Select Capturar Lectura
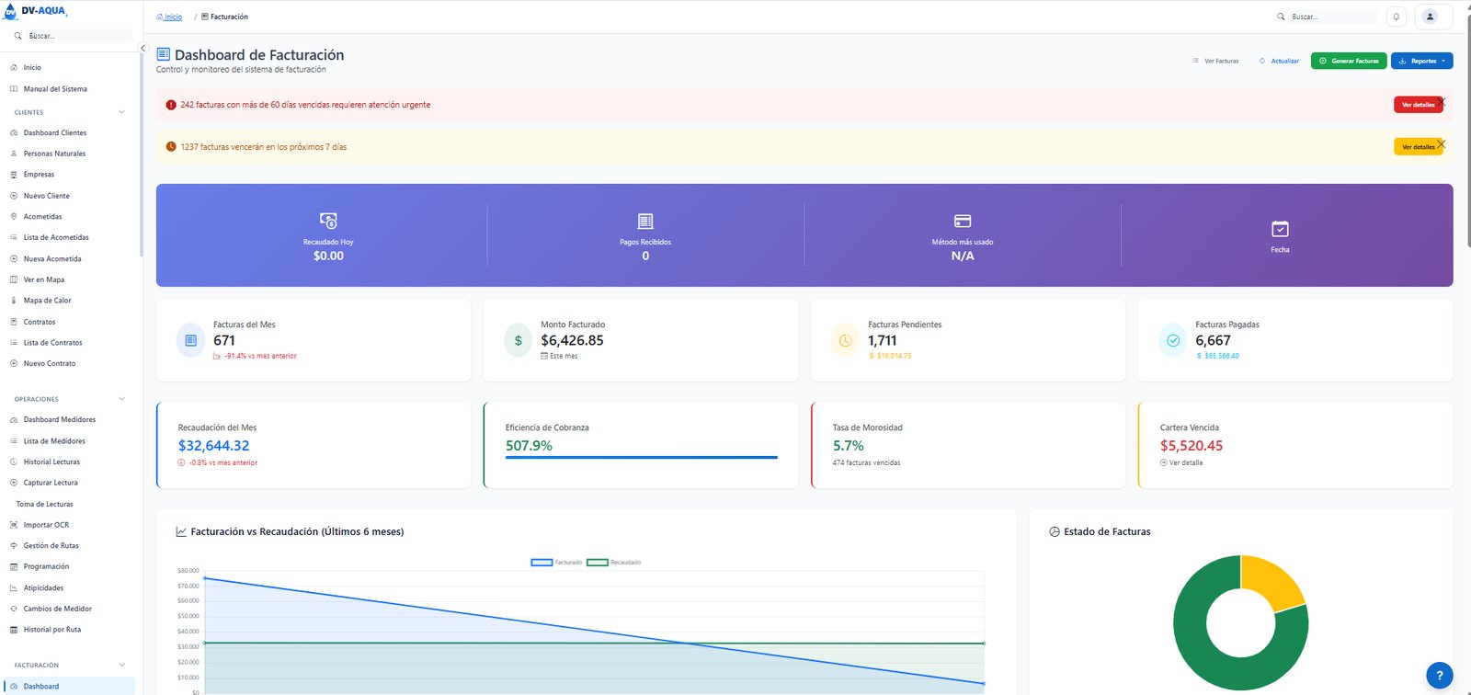The height and width of the screenshot is (695, 1471). 68,483
